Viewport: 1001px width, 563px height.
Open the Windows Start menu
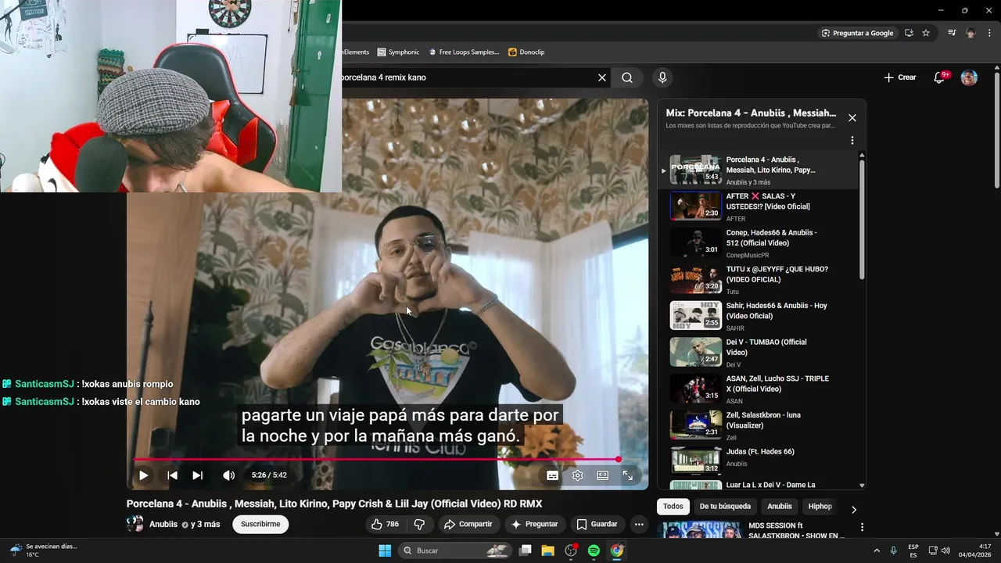click(385, 550)
